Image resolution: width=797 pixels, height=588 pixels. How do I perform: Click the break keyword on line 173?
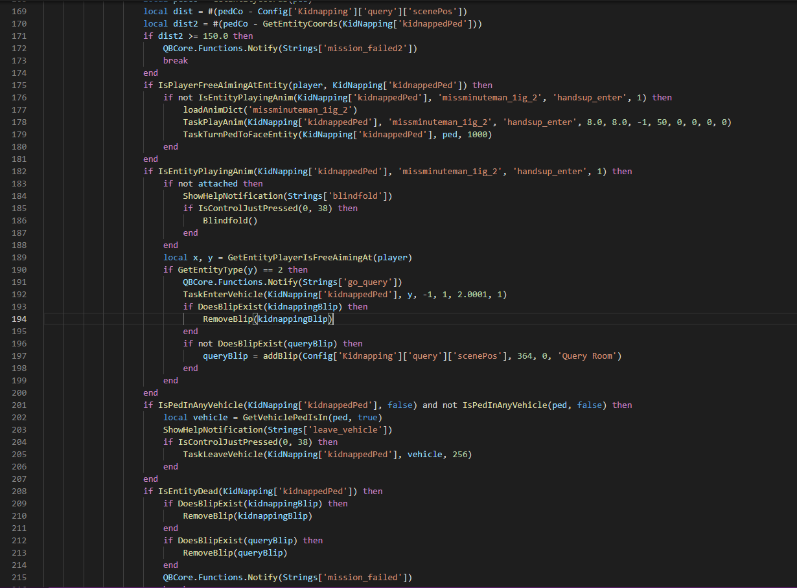click(175, 61)
